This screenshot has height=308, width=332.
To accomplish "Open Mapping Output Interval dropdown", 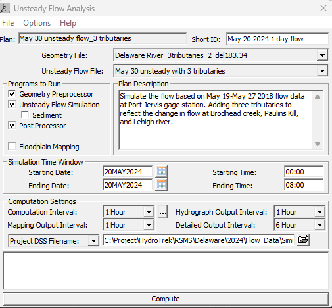I will tap(149, 225).
